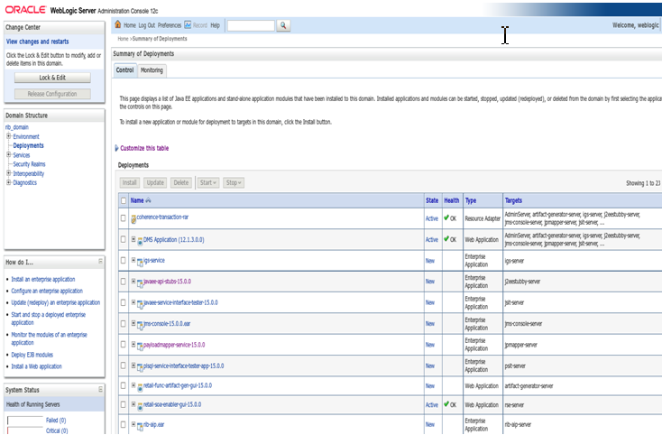Click the retail-soa-enabler-gui-15.0.0 web app icon
The width and height of the screenshot is (662, 435).
(140, 406)
